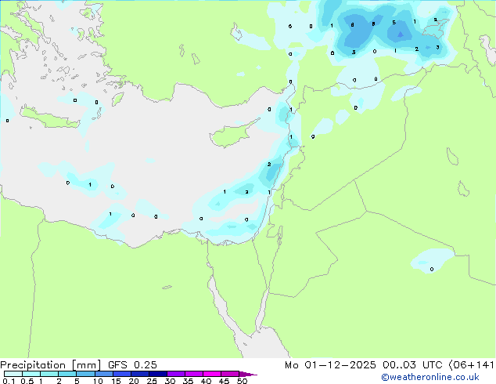Click the legend scale label "50"
Viewport: 496px width, 384px height.
242,381
